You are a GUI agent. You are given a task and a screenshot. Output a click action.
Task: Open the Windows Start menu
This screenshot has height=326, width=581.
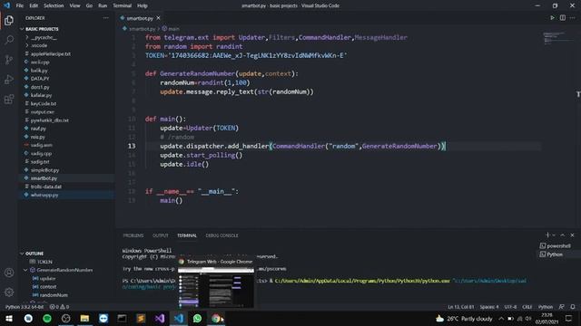click(9, 318)
